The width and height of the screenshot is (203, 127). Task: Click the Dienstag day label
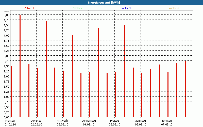tap(36, 121)
